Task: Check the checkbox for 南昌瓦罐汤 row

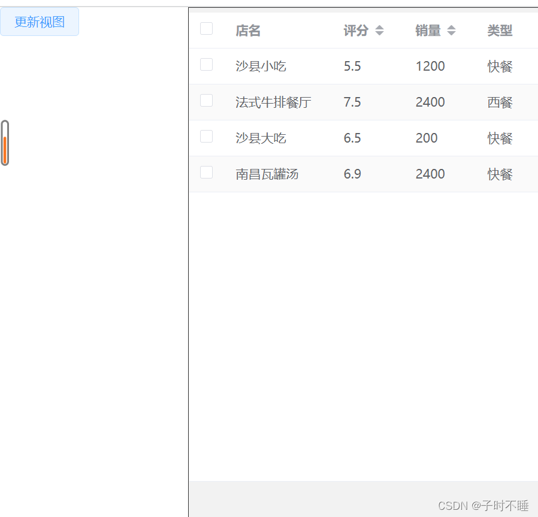Action: click(x=206, y=172)
